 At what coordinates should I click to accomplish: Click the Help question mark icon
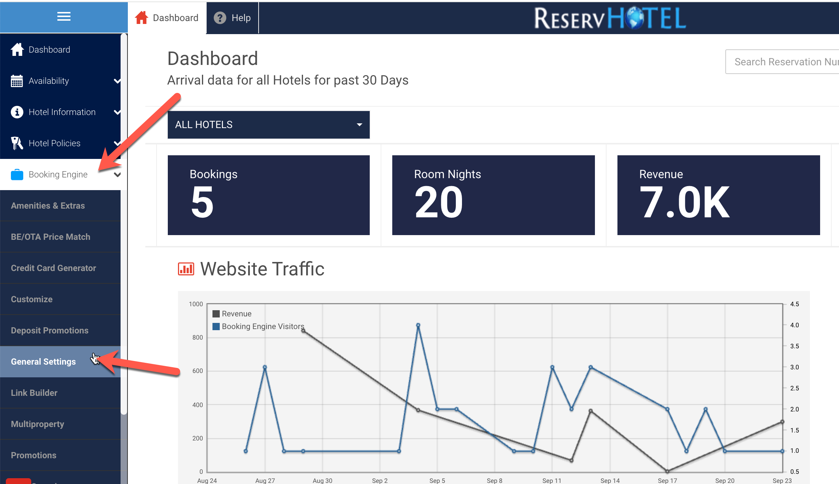click(220, 18)
